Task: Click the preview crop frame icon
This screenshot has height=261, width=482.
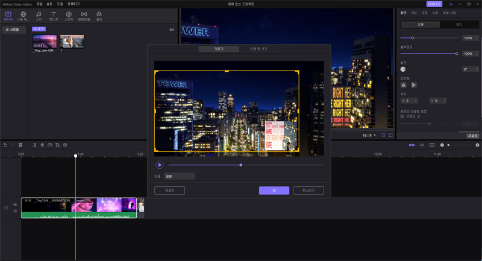Action: tap(383, 135)
